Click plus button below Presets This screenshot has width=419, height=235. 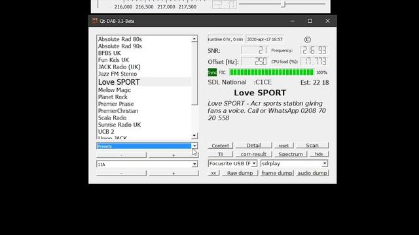[173, 155]
